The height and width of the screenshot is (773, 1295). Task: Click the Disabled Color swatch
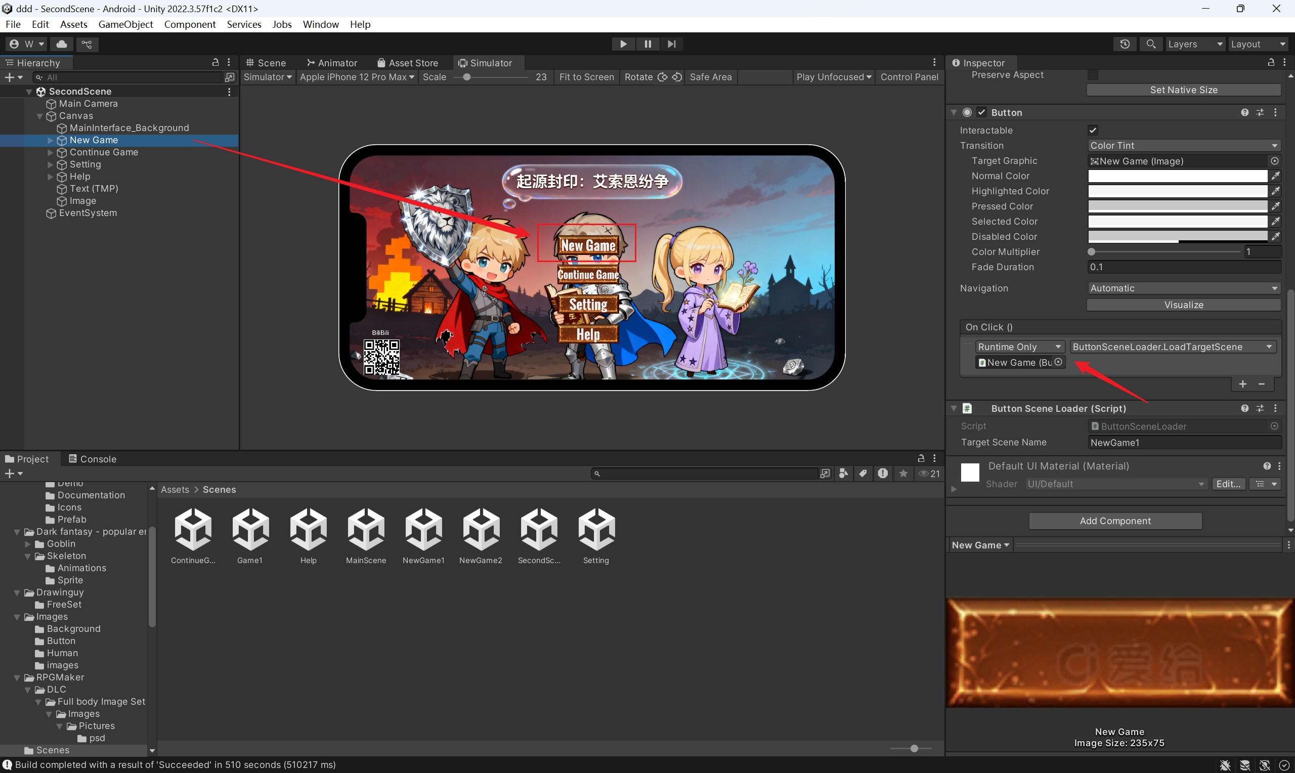point(1177,236)
